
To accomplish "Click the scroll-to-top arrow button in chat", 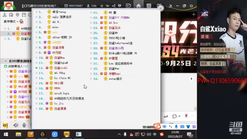I will (x=191, y=79).
